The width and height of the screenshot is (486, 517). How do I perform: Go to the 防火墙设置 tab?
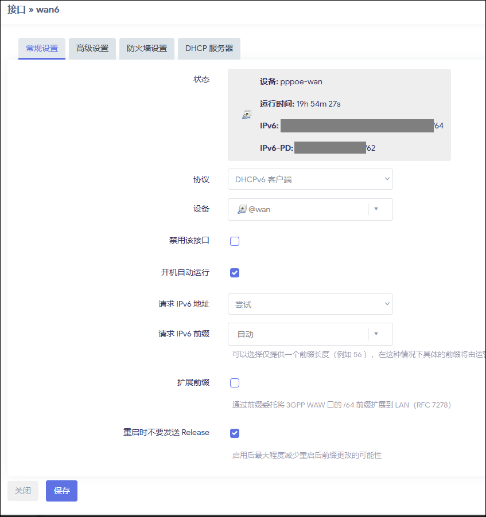pos(147,49)
